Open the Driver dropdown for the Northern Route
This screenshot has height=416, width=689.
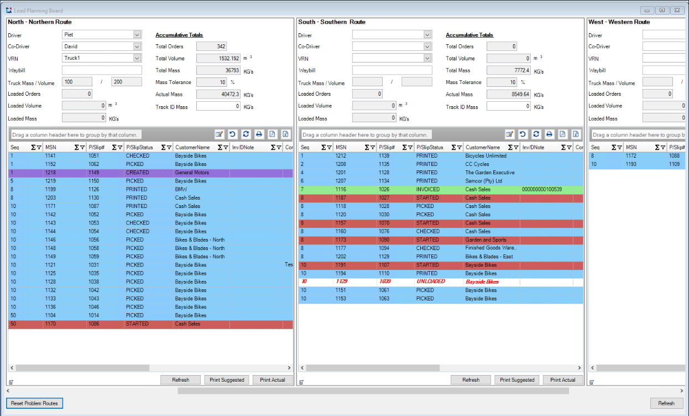(136, 35)
